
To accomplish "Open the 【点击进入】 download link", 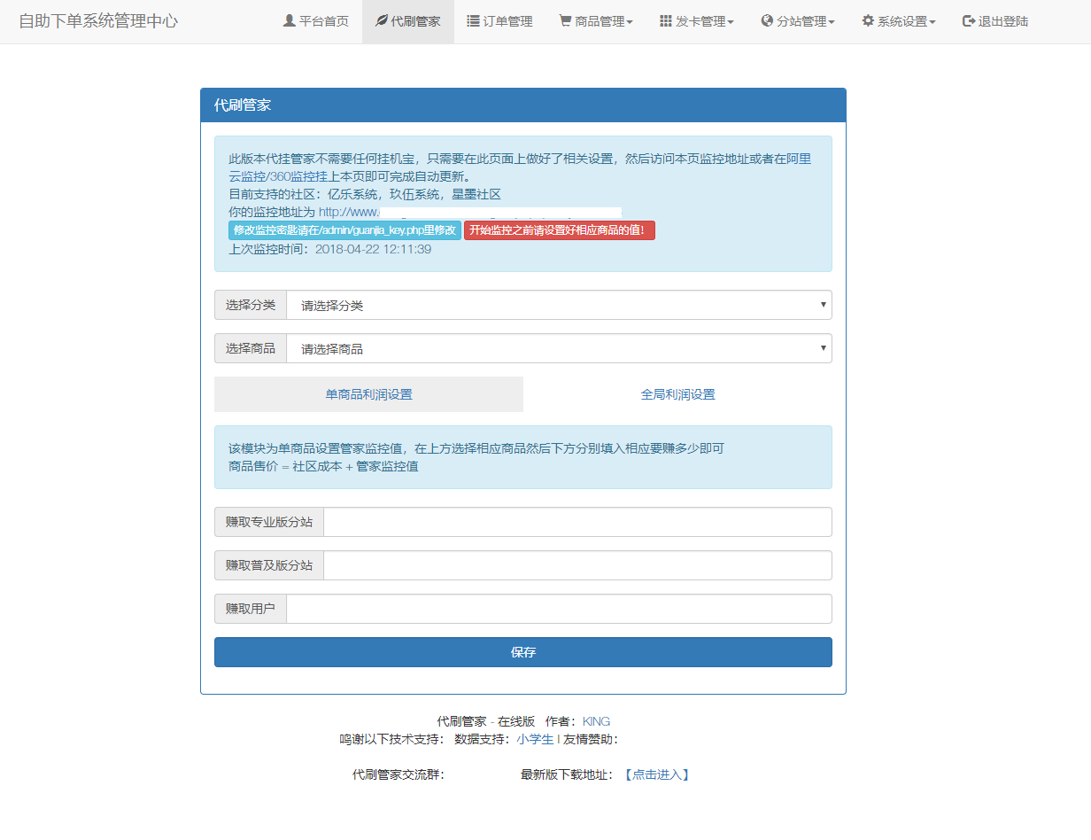I will (658, 774).
